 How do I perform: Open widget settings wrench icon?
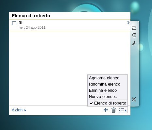coord(134,43)
